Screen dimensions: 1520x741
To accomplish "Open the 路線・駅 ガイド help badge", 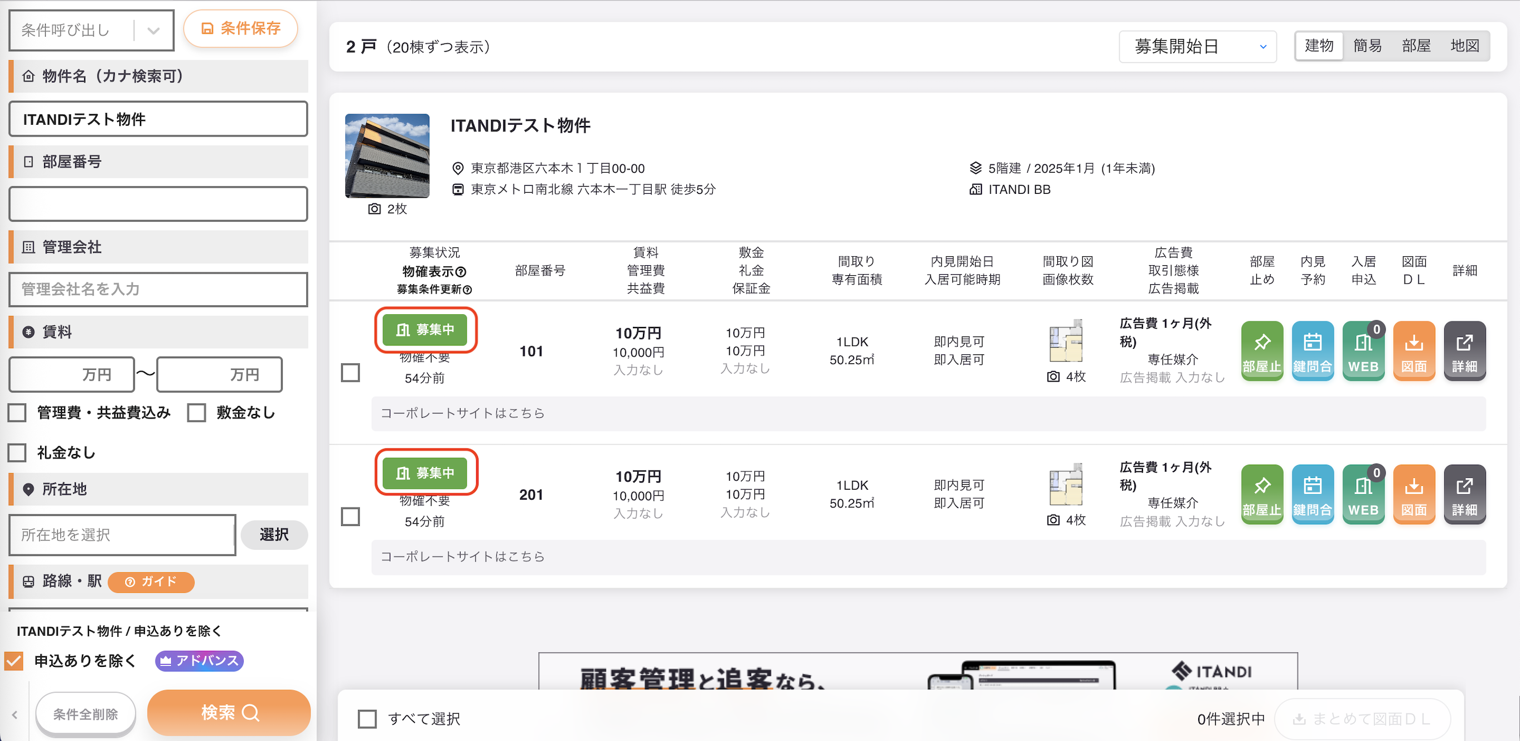I will [151, 581].
